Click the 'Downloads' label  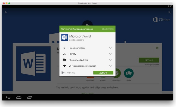(x=90, y=80)
